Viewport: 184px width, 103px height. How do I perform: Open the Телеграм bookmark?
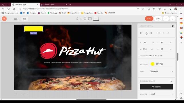point(31,13)
